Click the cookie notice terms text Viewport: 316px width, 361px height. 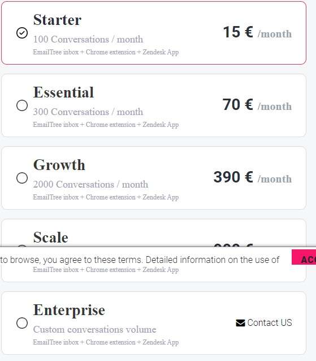[x=140, y=260]
